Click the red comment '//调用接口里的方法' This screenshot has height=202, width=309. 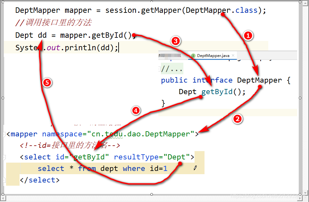[x=54, y=23]
